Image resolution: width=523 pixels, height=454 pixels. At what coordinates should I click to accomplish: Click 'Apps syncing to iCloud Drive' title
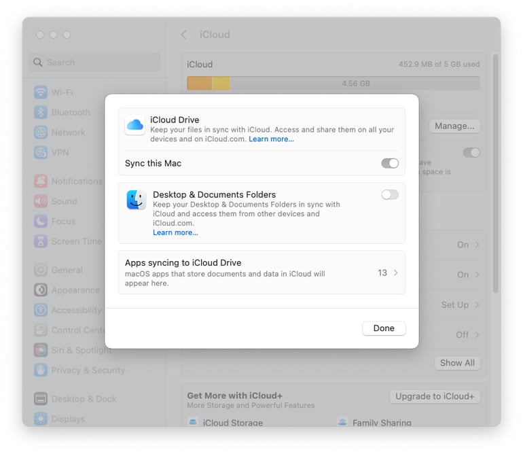pos(183,263)
